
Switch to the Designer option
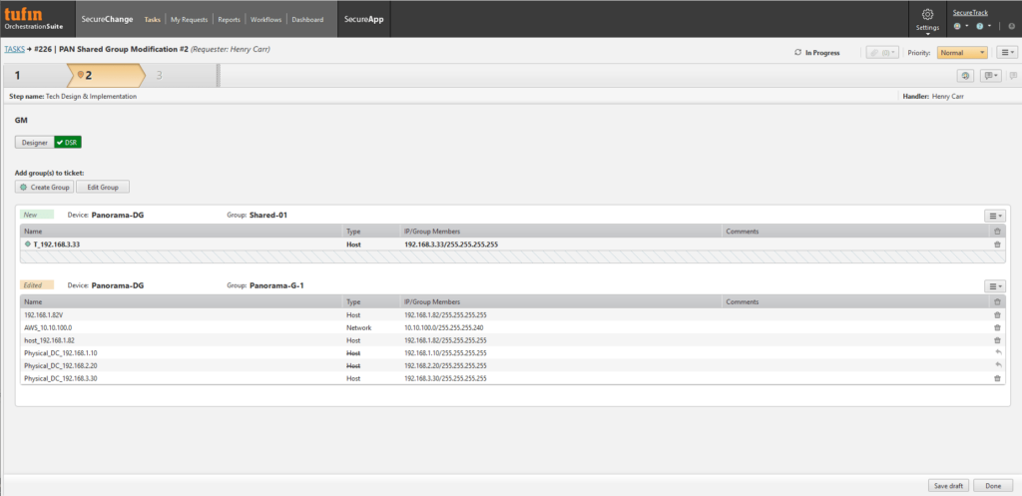pyautogui.click(x=35, y=143)
